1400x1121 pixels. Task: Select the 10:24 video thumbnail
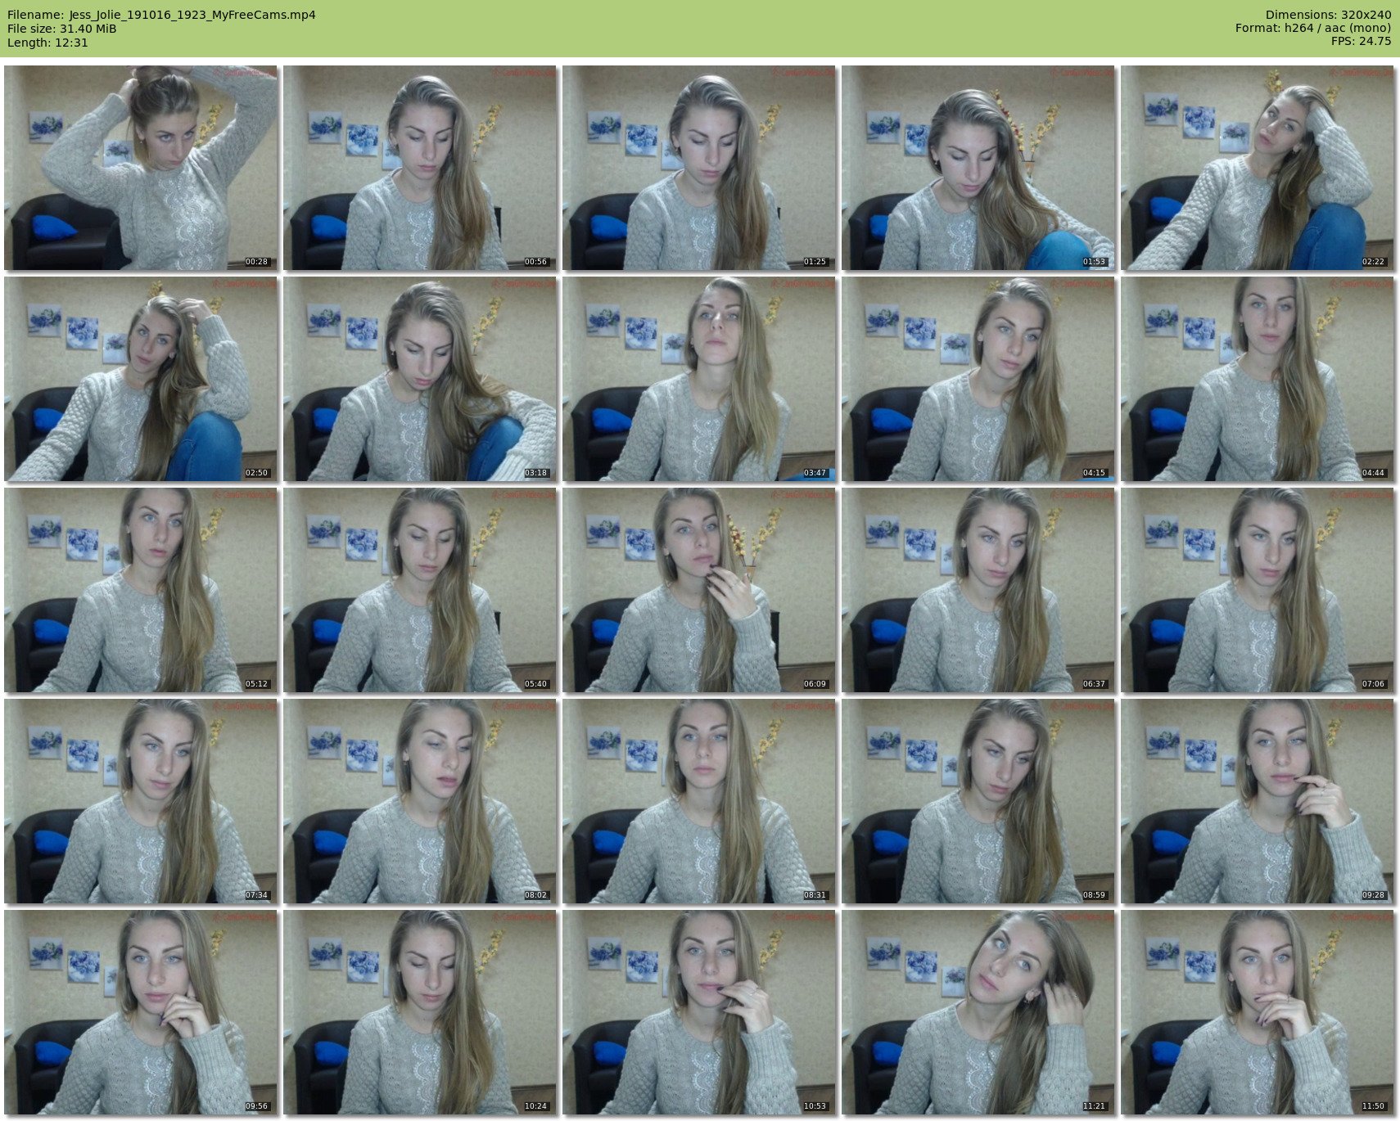click(420, 1012)
